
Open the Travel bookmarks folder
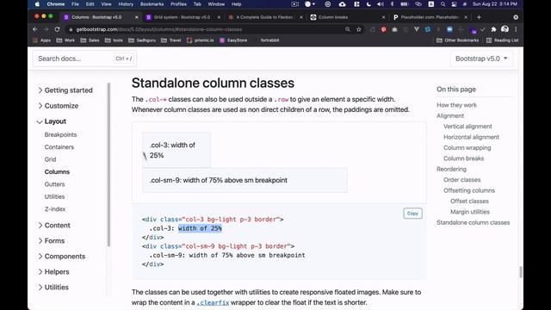(x=171, y=40)
